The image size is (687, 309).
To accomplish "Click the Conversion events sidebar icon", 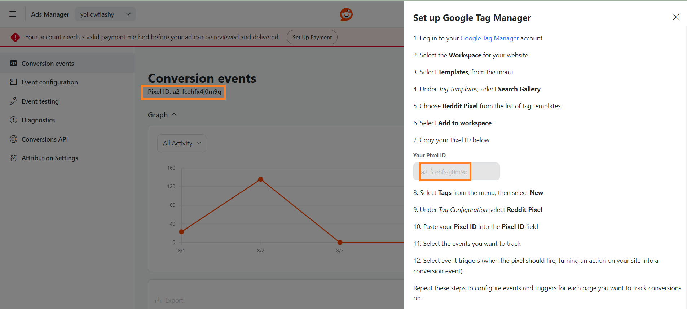I will point(14,63).
